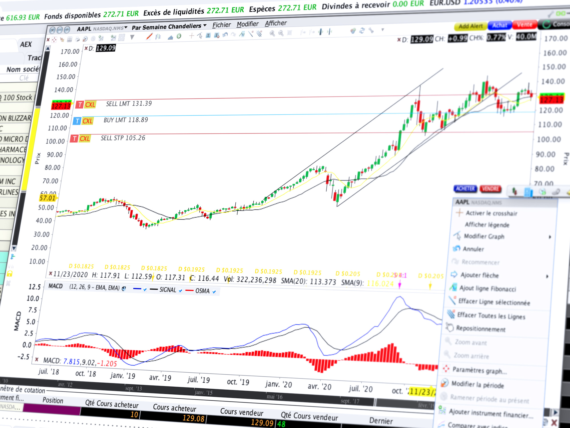This screenshot has width=570, height=428.
Task: Close the MACD values readout with X
Action: coord(36,360)
